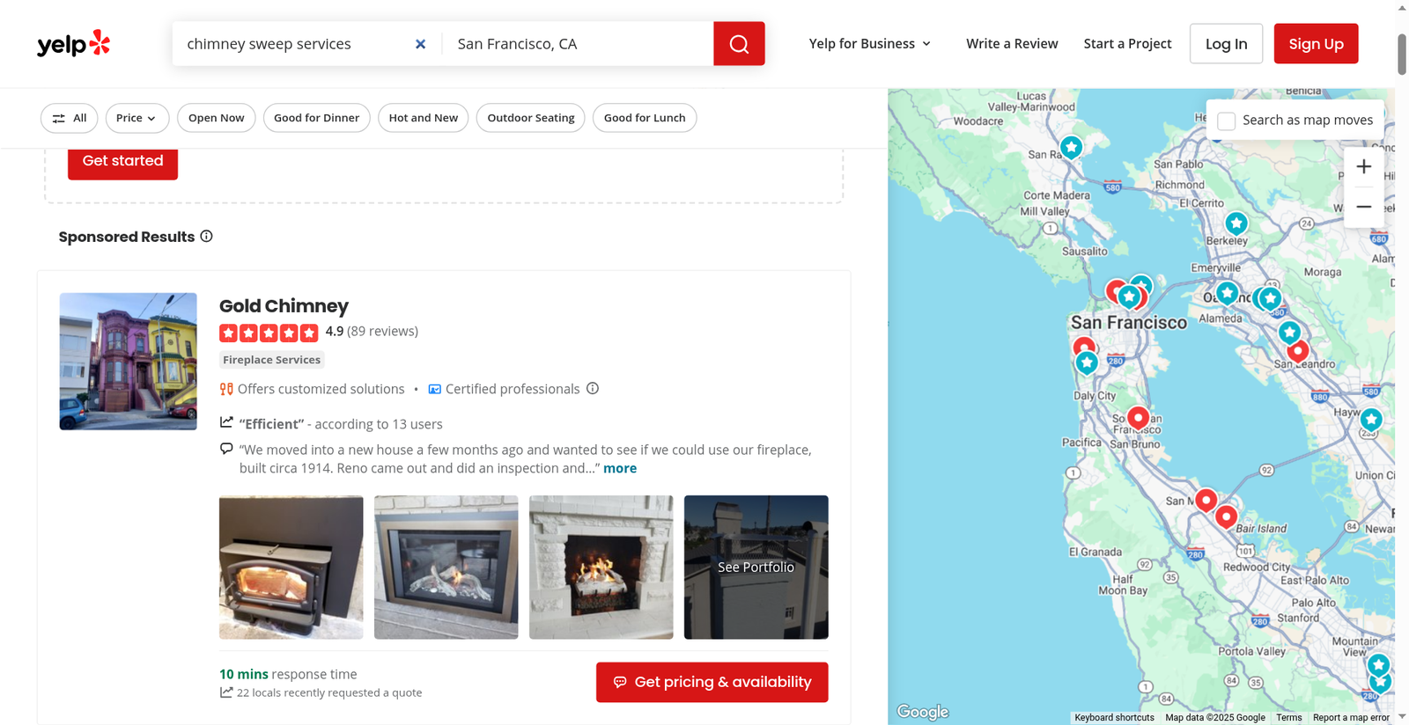
Task: Click the 22 locals recently requested text
Action: (329, 692)
